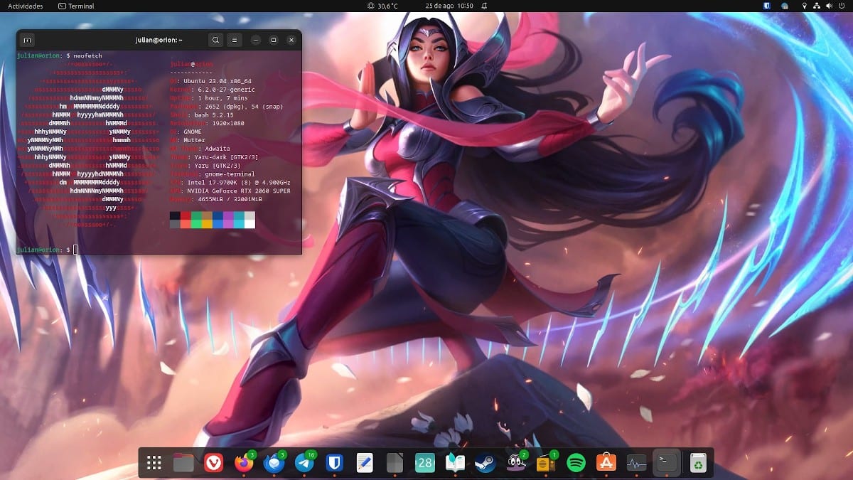This screenshot has height=480, width=853.
Task: Click the text Adwaita
Action: (x=218, y=149)
